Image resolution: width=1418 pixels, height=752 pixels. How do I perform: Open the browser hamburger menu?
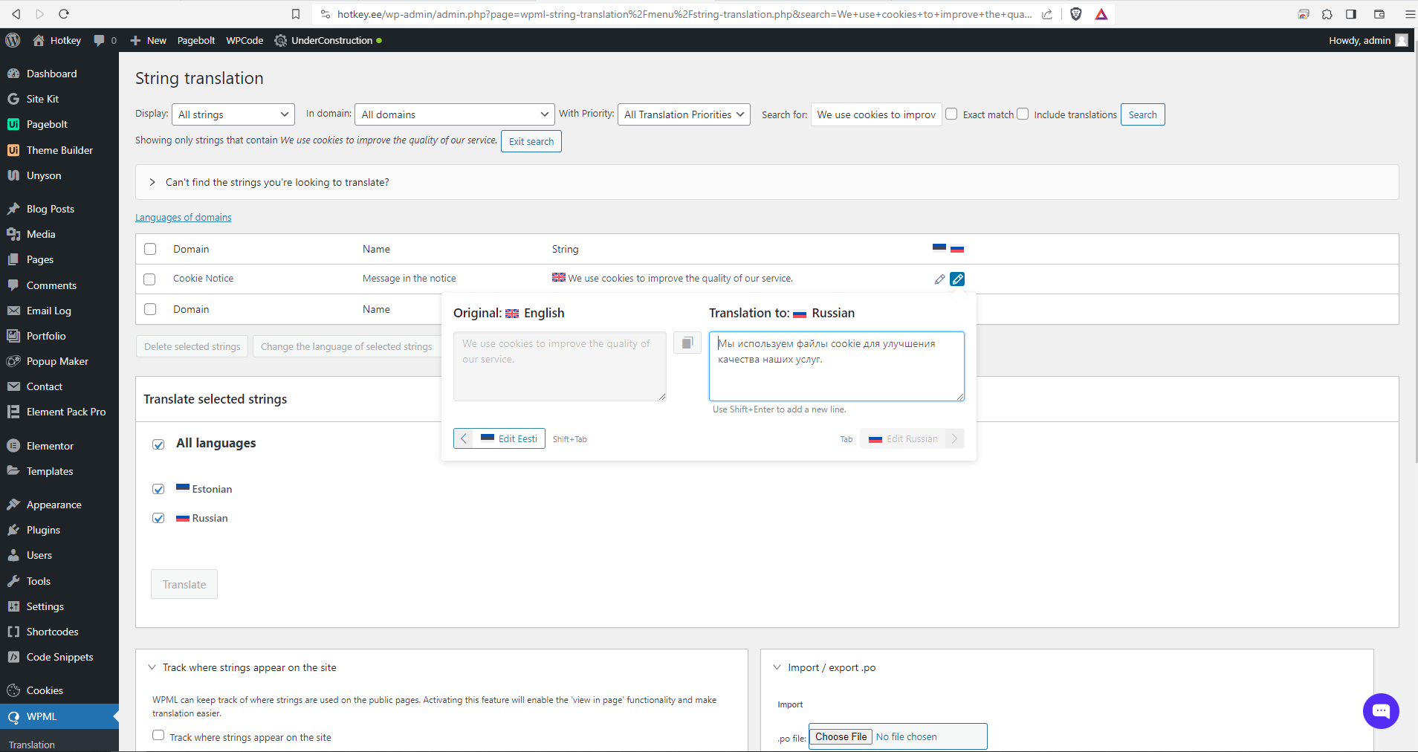tap(1410, 13)
